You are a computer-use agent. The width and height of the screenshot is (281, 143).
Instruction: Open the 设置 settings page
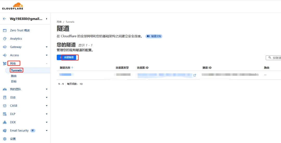pos(13,139)
